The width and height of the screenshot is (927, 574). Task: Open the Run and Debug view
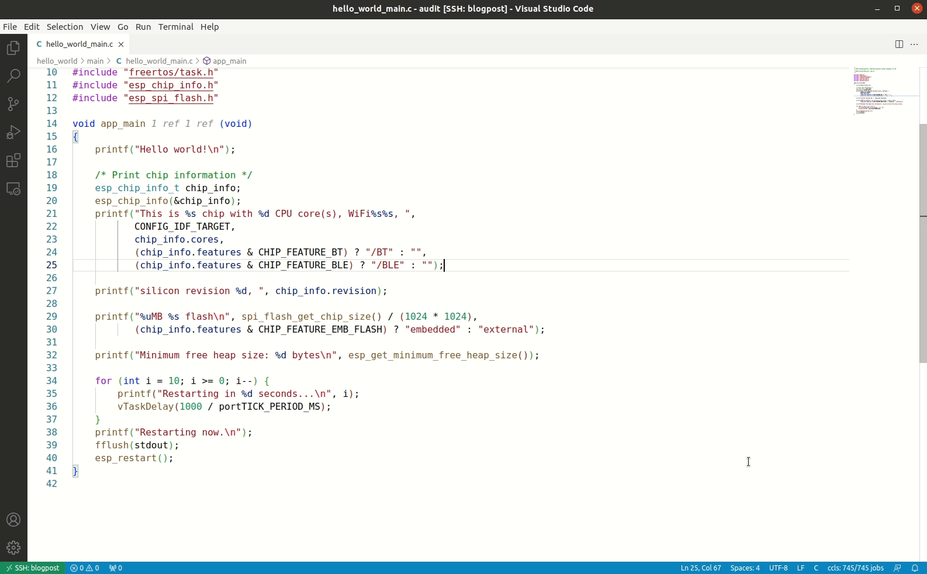[x=13, y=132]
